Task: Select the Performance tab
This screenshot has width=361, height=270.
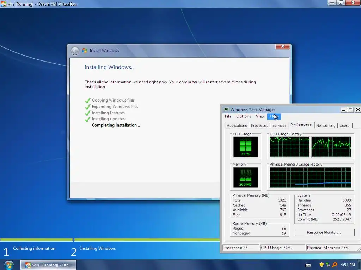Action: tap(301, 125)
